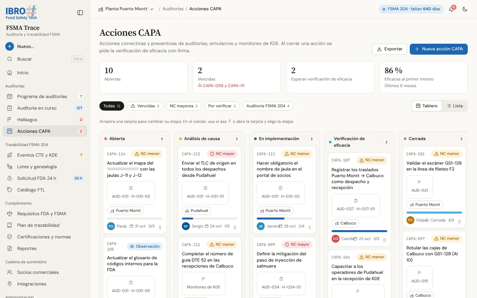477x298 pixels.
Task: Filter by Auditoría FSMA 204 chip
Action: 268,106
